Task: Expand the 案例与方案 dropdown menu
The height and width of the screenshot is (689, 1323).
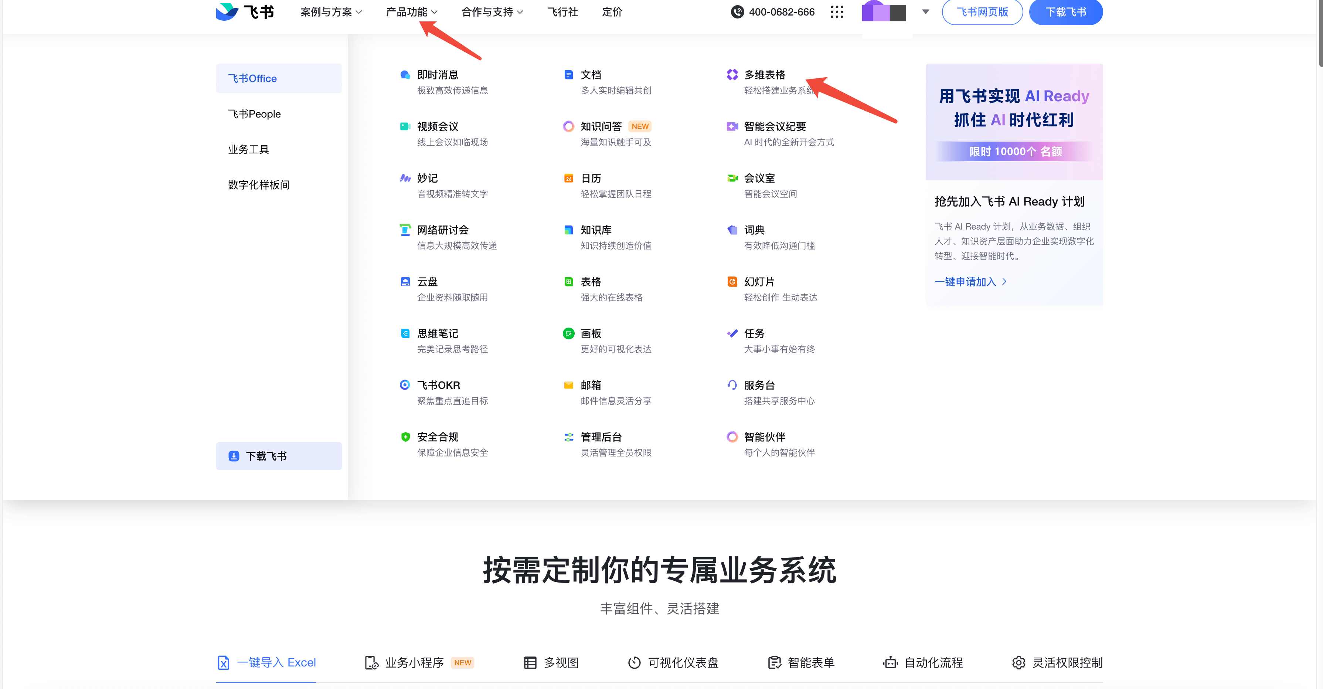Action: [x=331, y=12]
